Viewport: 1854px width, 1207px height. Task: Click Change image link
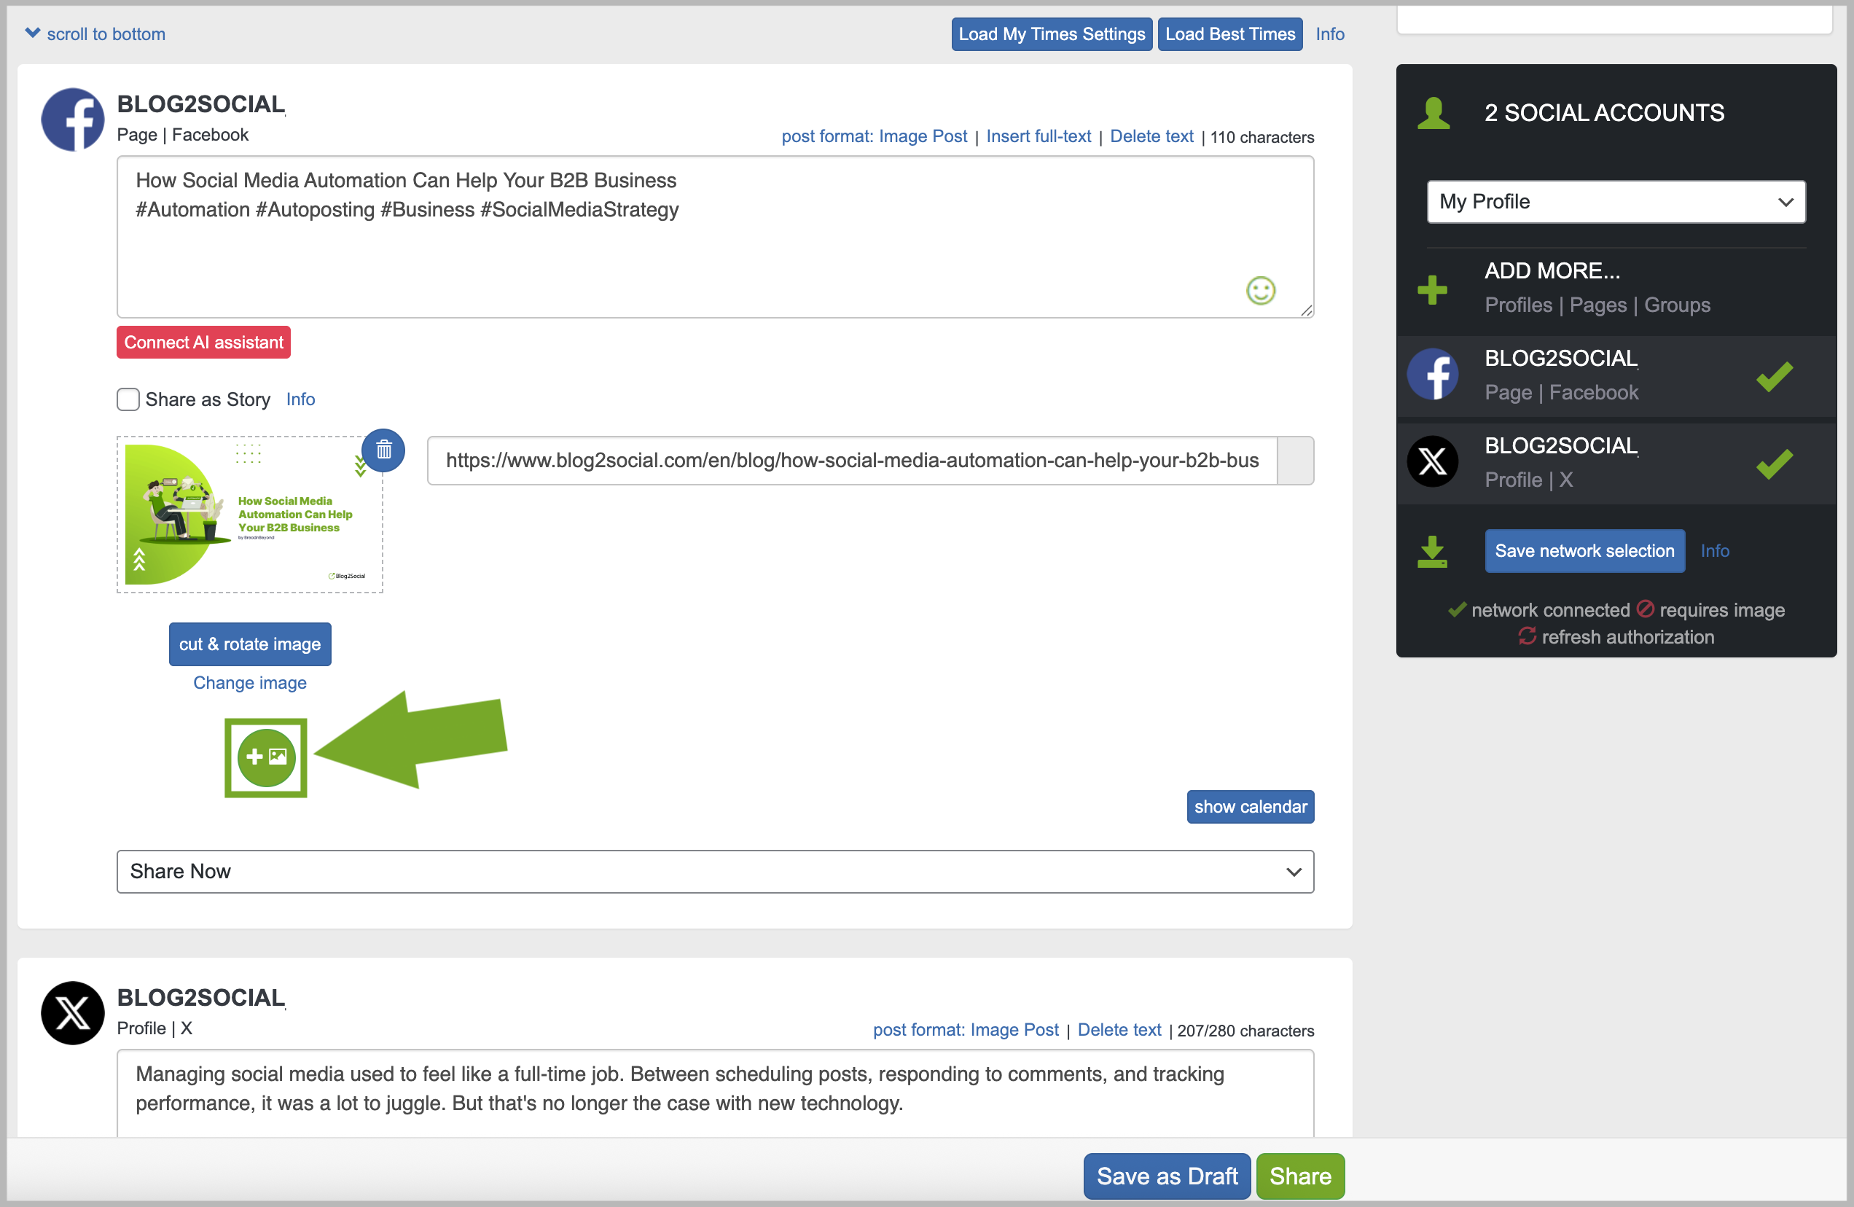[x=250, y=683]
